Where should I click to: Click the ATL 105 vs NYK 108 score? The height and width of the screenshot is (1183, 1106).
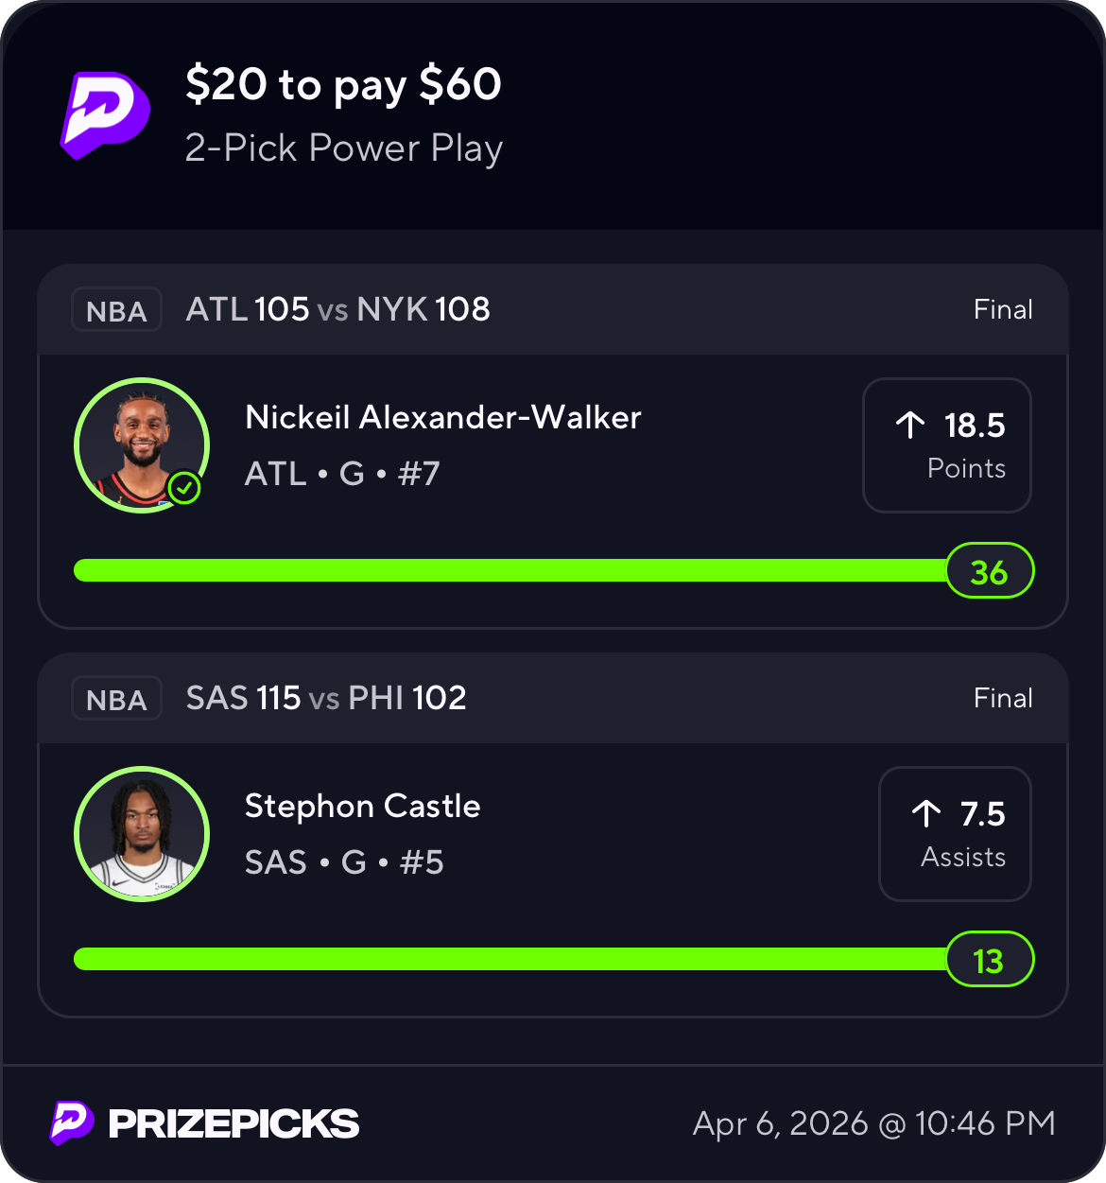337,309
